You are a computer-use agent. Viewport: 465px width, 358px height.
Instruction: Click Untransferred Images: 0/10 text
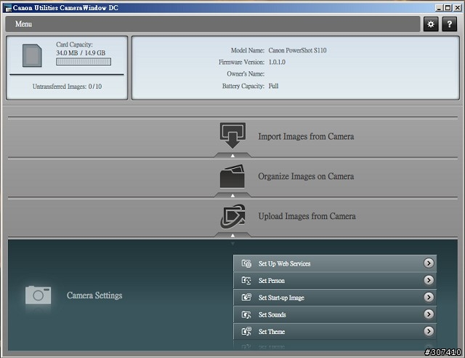click(67, 87)
